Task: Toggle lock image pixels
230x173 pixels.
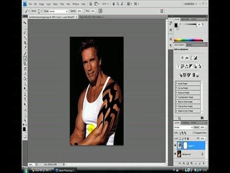Action: pos(183,138)
